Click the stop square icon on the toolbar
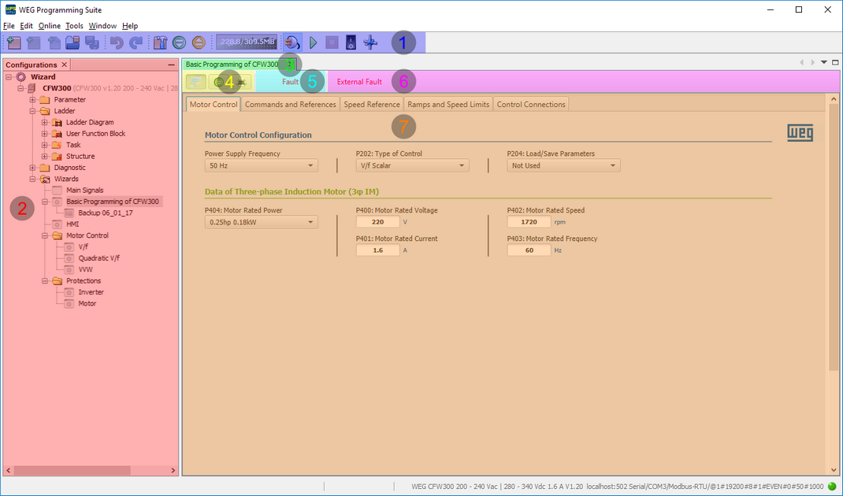The image size is (843, 496). [331, 43]
